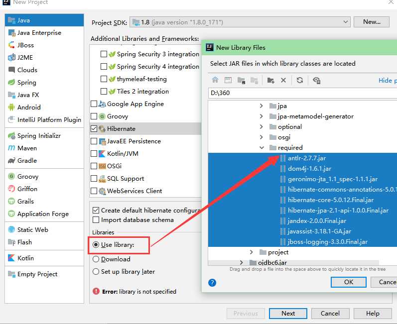
Task: Enable Google App Engine framework
Action: pyautogui.click(x=94, y=104)
